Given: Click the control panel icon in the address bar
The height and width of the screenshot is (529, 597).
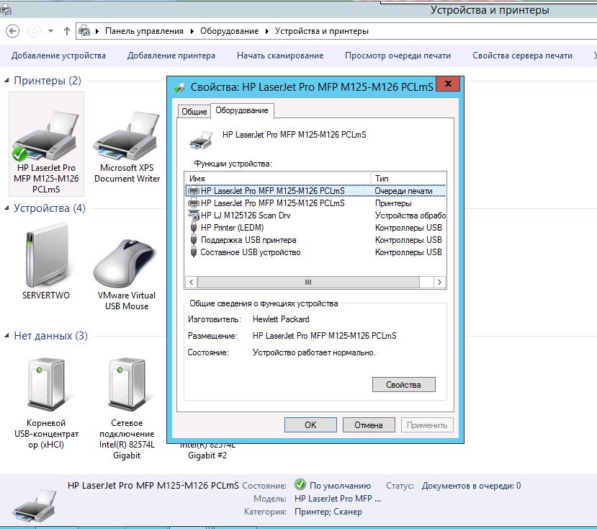Looking at the screenshot, I should [84, 31].
